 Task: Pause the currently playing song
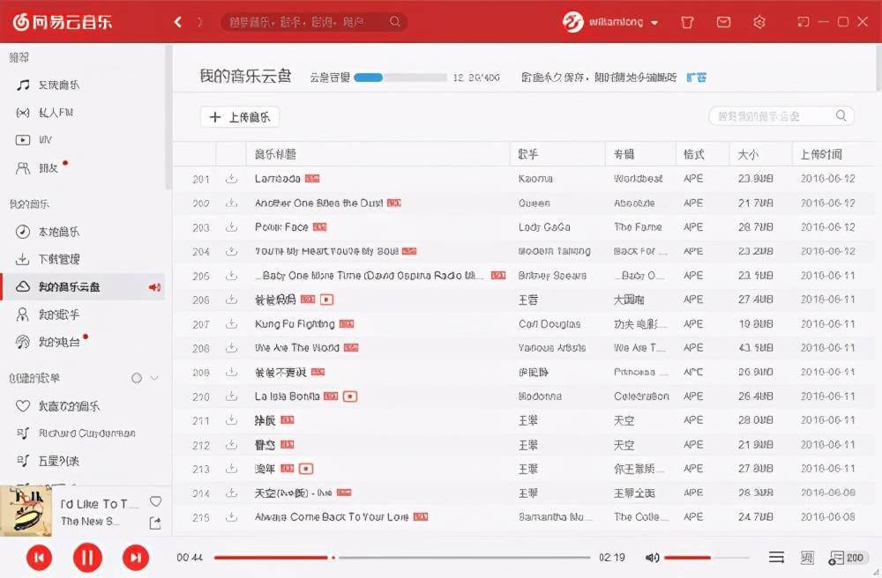tap(87, 557)
